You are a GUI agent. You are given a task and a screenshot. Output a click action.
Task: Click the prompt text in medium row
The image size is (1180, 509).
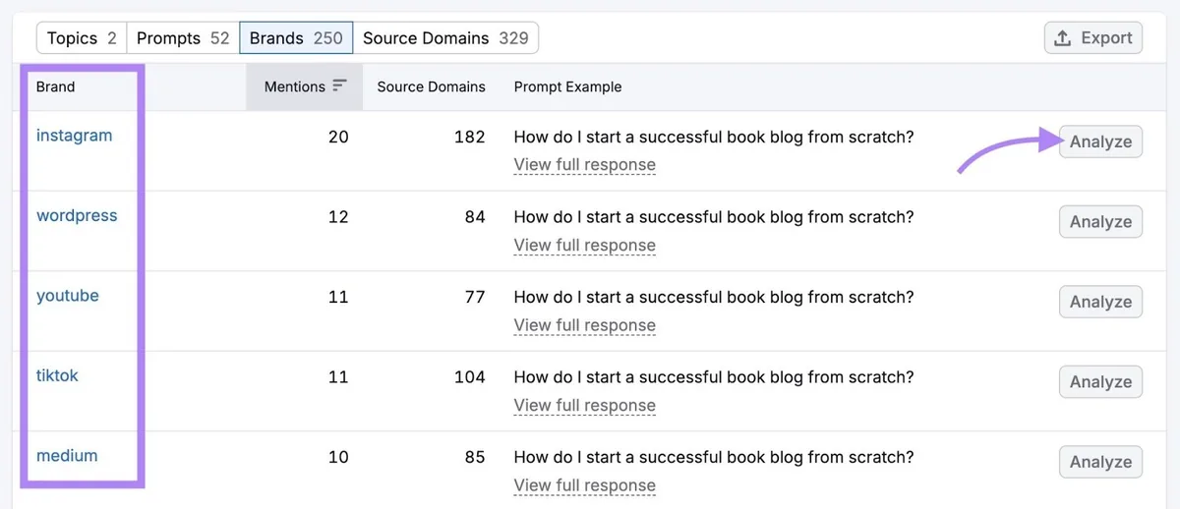pos(714,457)
